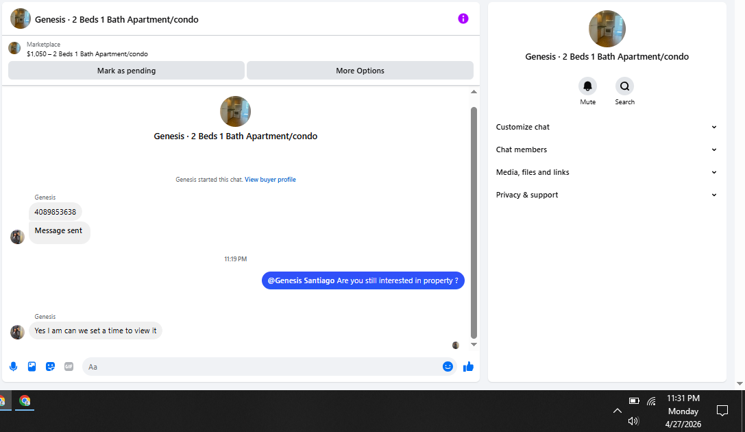Open the battery status icon
Image resolution: width=745 pixels, height=432 pixels.
point(634,400)
